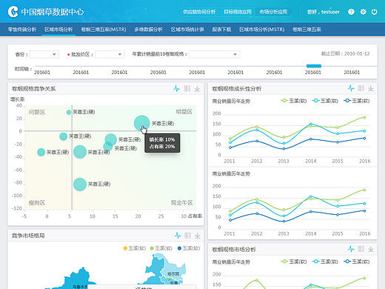Download data from 竞争市场格局 panel

tap(198, 236)
